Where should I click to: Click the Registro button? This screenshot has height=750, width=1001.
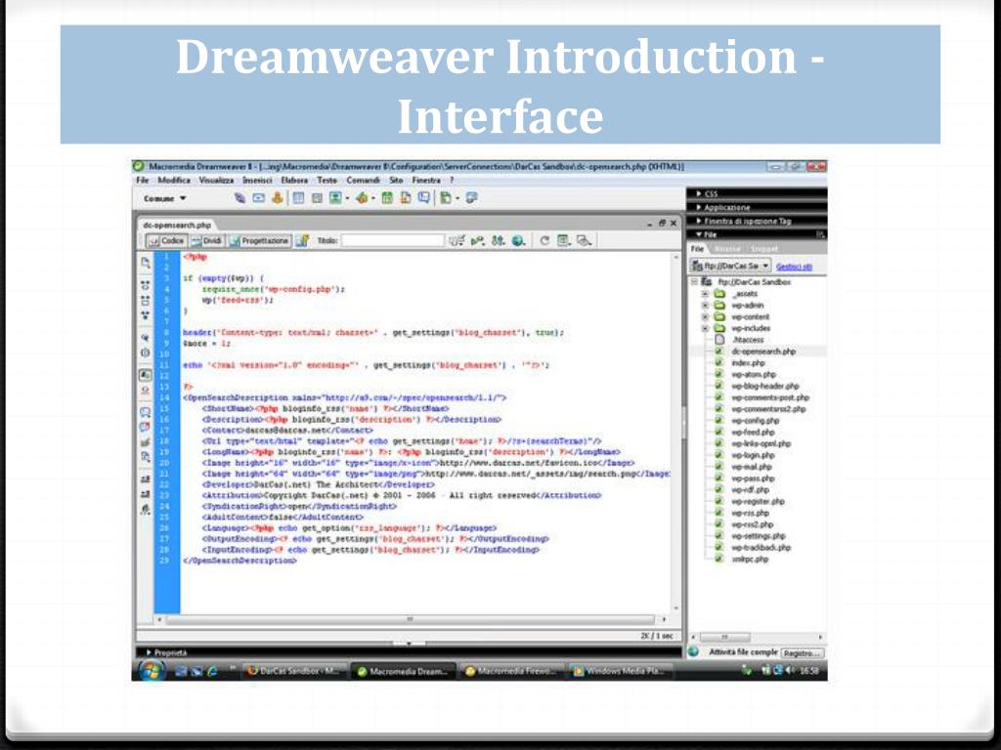pos(802,653)
